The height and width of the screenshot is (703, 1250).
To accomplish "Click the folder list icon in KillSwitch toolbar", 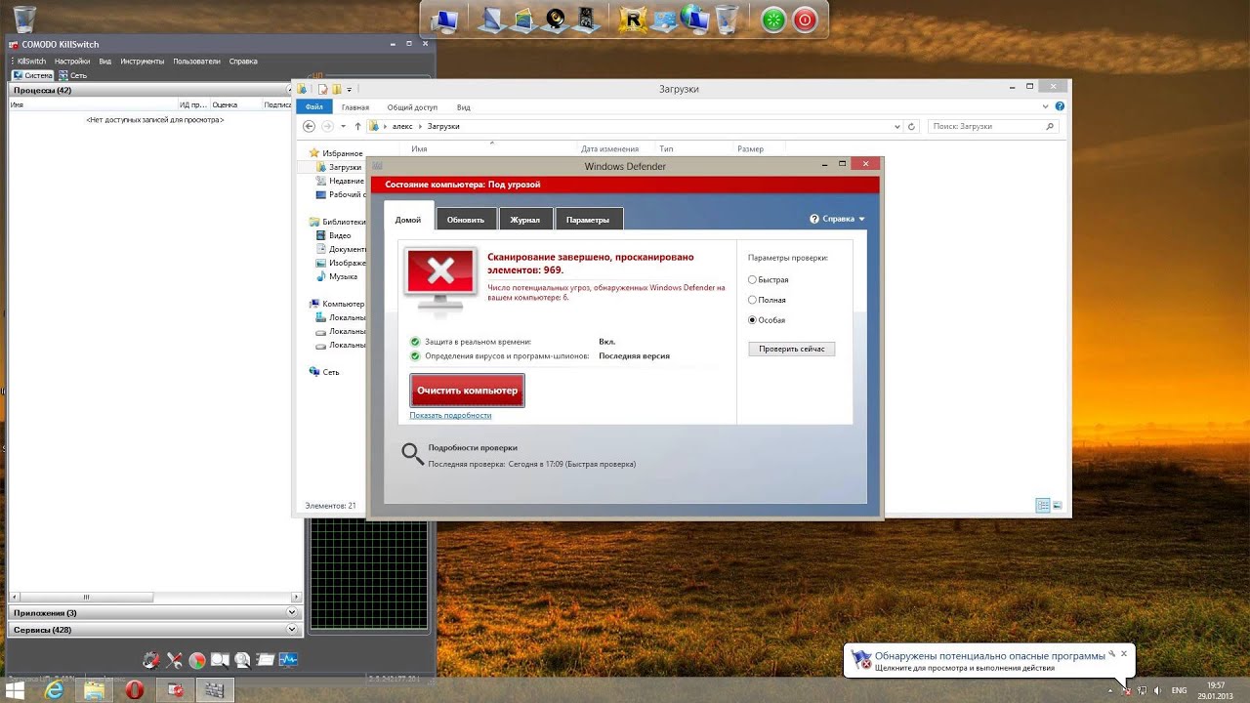I will pos(265,660).
